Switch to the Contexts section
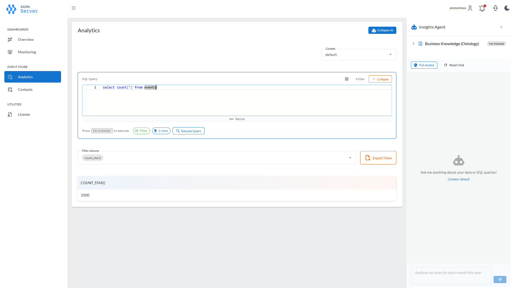Screen dimensions: 511x288 point(25,89)
